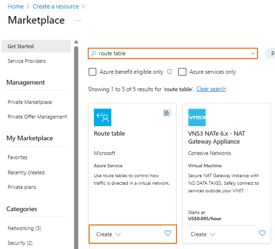Click the Clear search link

[211, 89]
